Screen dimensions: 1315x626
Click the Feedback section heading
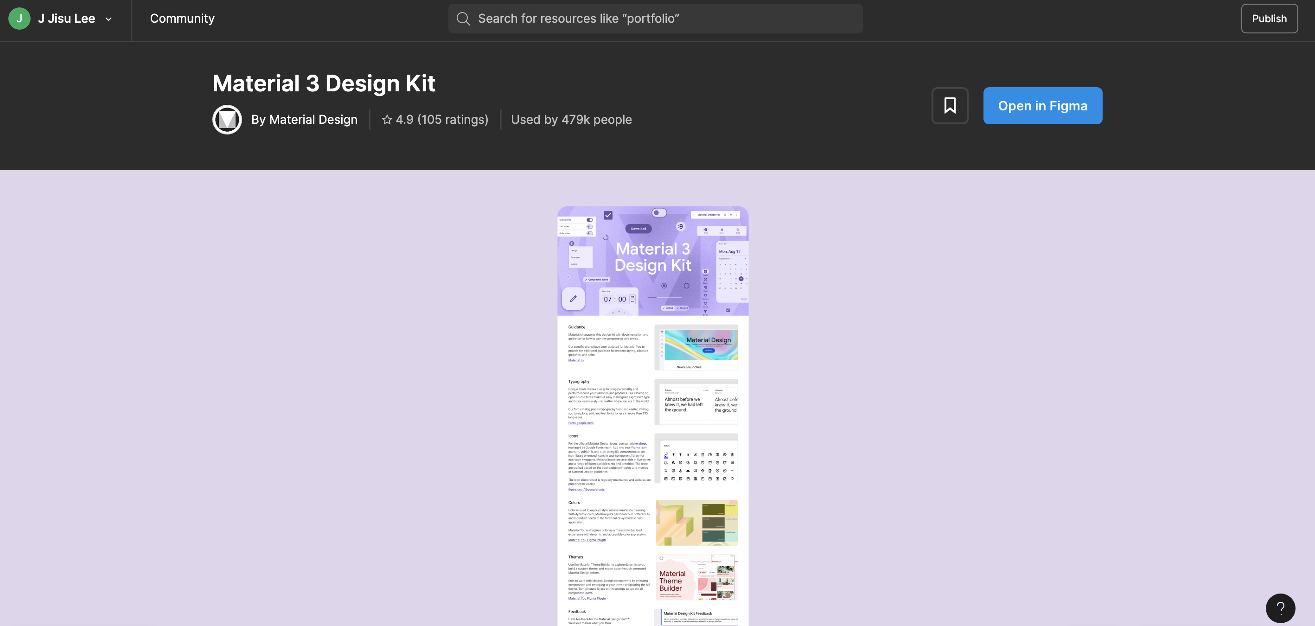click(577, 612)
